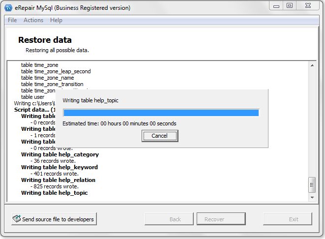Click 'Writing table help_topic' dialog label

coord(90,100)
